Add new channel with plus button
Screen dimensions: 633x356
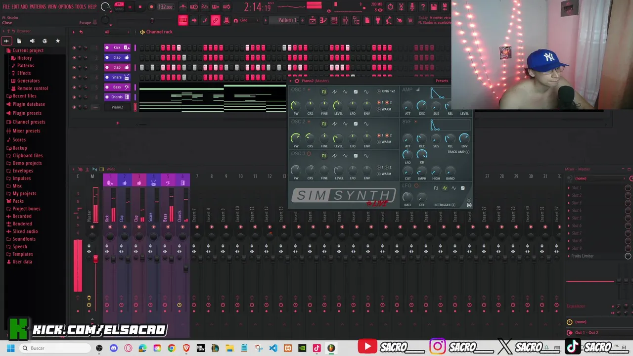(x=118, y=123)
